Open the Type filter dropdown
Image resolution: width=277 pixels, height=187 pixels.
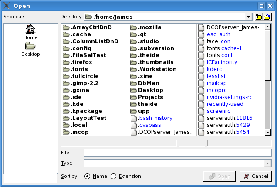(267, 163)
